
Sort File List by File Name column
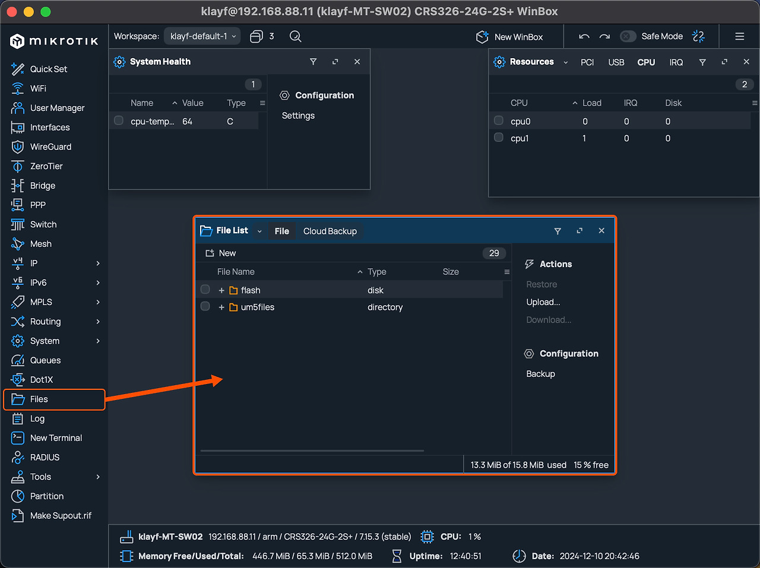pyautogui.click(x=236, y=272)
